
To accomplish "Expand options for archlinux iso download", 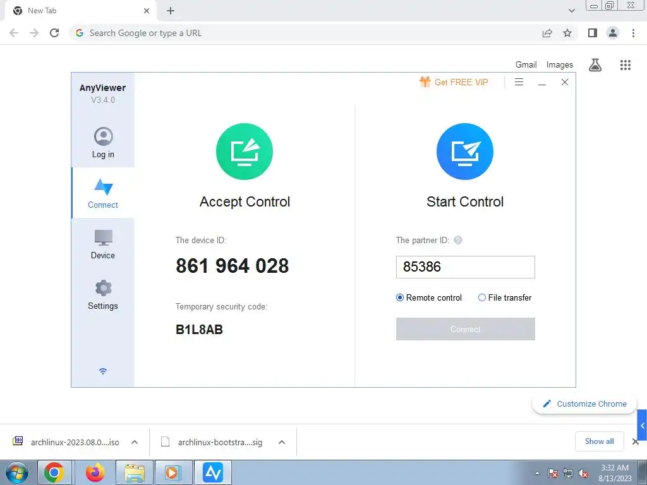I will (135, 442).
